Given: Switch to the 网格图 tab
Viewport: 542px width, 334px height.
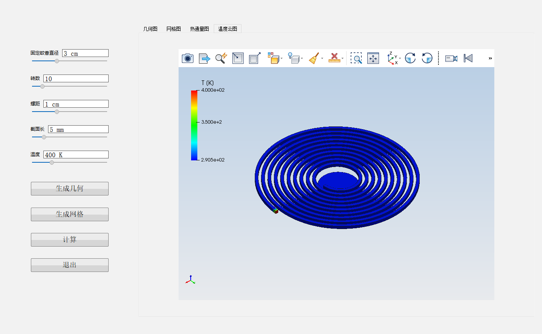Looking at the screenshot, I should click(x=174, y=29).
